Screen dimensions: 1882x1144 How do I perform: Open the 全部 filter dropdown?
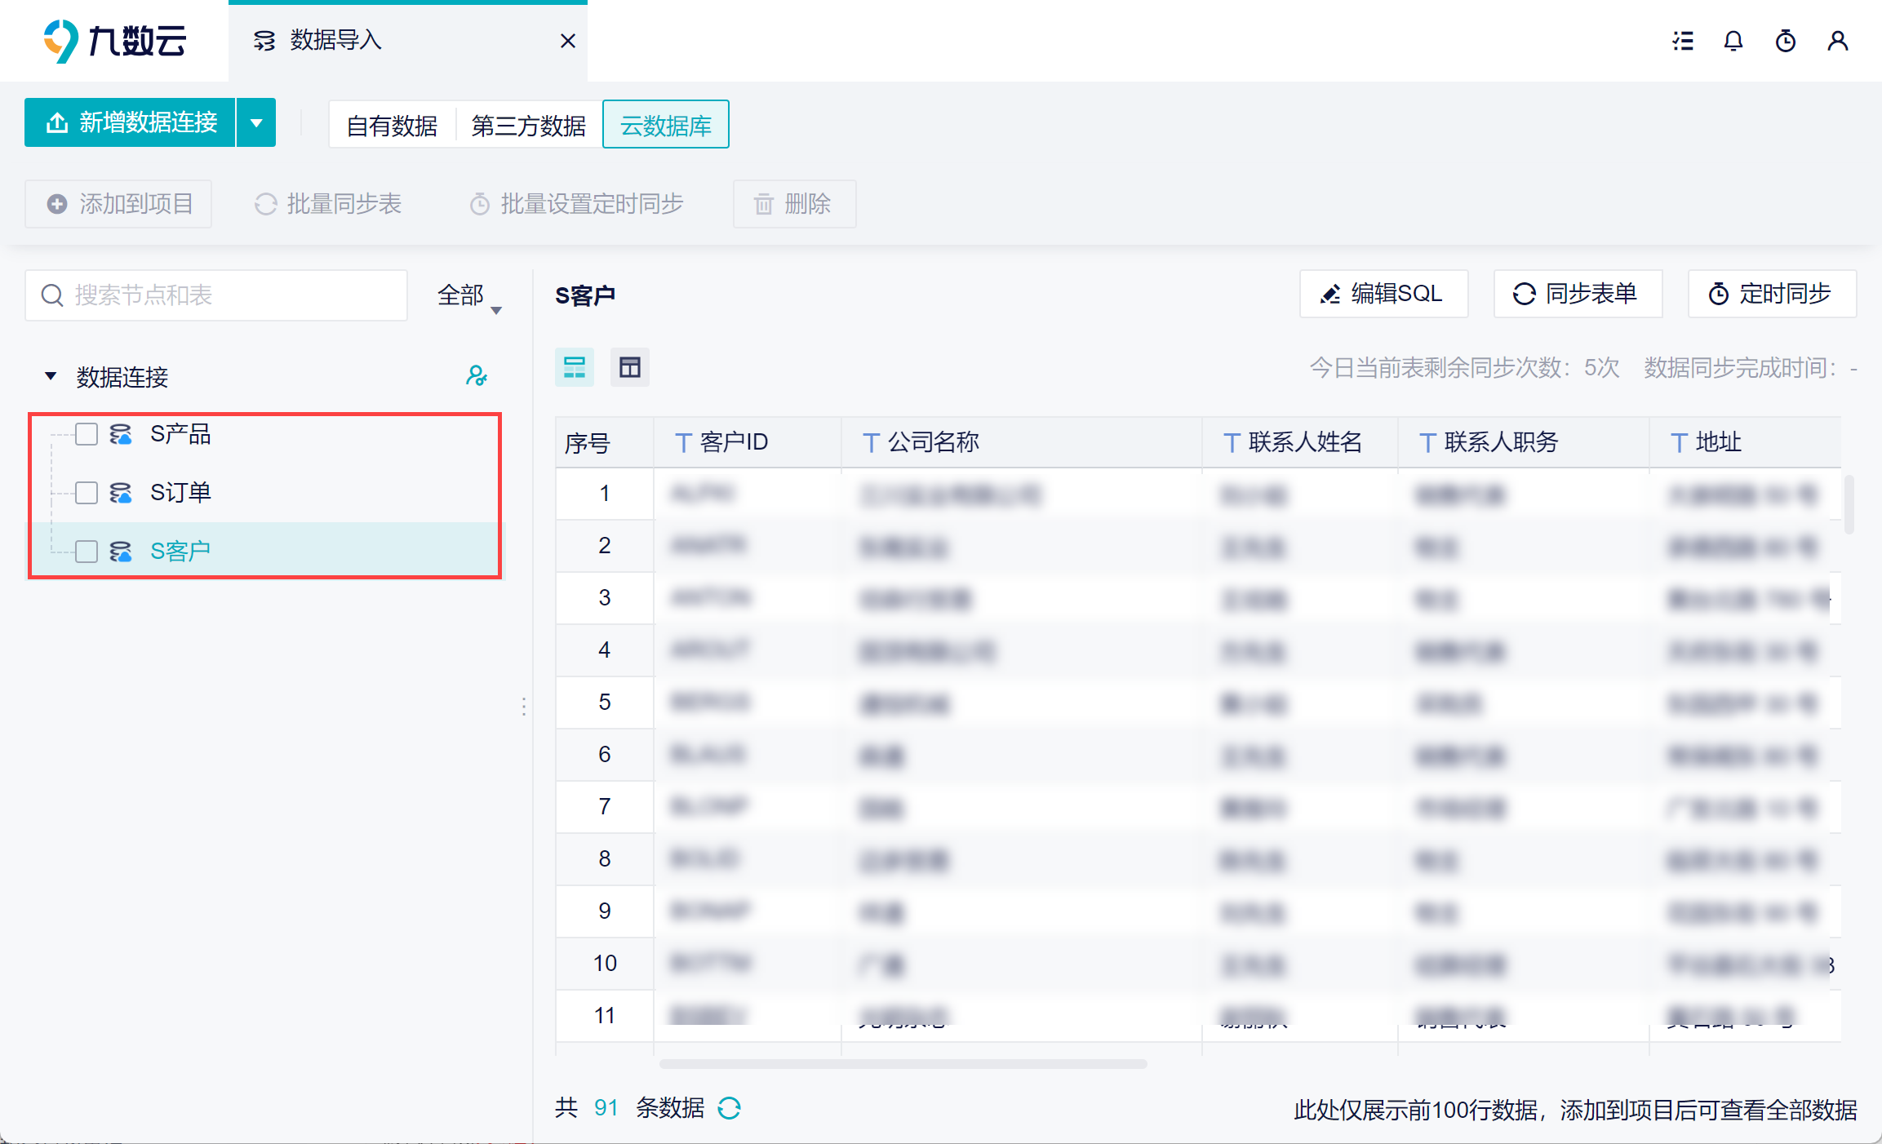(469, 296)
